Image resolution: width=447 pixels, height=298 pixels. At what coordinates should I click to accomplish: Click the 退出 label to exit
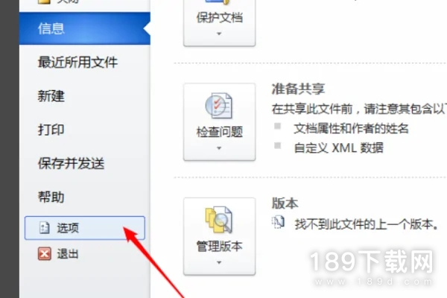click(68, 253)
